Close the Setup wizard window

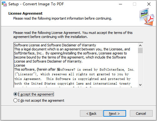149,4
